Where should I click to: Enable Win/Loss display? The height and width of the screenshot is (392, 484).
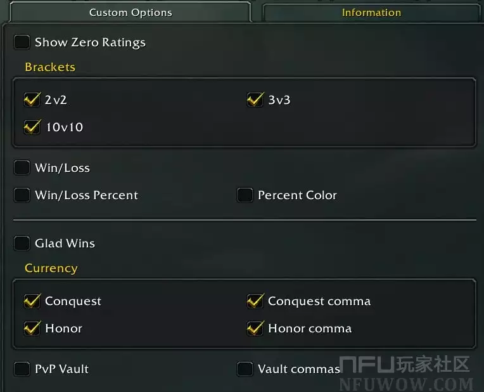pyautogui.click(x=22, y=168)
